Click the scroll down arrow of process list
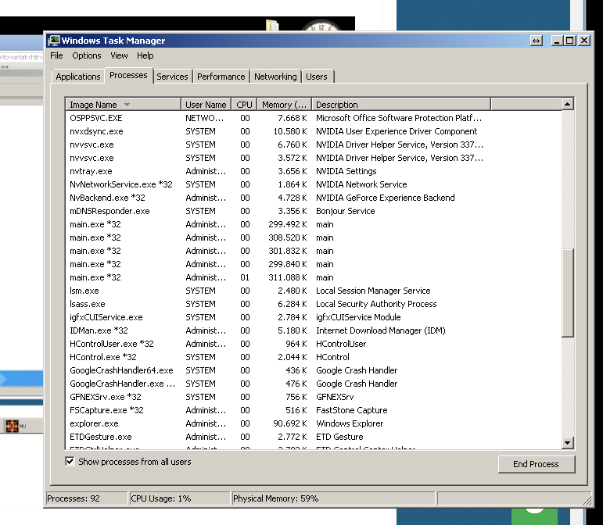The height and width of the screenshot is (525, 603). 568,442
